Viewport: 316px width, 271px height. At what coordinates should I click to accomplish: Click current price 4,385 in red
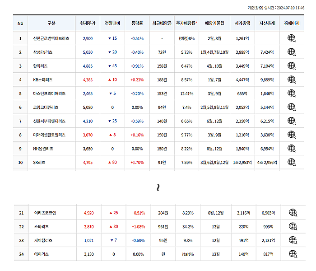coord(88,80)
